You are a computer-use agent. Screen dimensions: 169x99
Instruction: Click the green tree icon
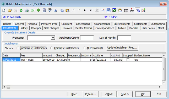(x=38, y=10)
